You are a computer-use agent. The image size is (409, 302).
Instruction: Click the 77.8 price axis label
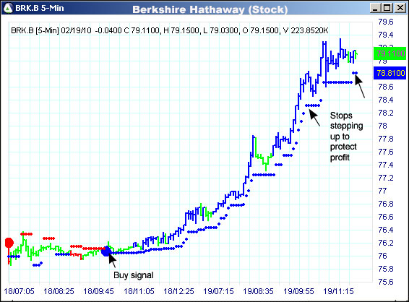click(386, 139)
